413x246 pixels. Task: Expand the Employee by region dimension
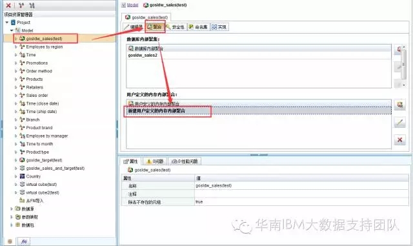coord(15,46)
